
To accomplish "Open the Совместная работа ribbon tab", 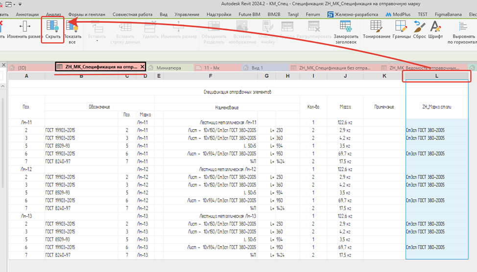I will pos(132,14).
